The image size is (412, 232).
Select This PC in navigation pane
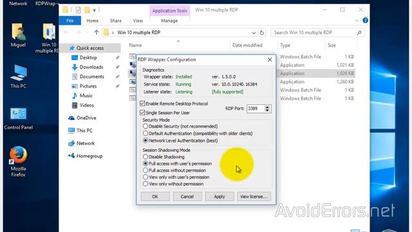click(x=84, y=130)
